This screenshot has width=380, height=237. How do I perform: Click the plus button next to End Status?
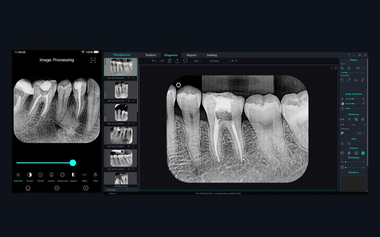point(233,61)
